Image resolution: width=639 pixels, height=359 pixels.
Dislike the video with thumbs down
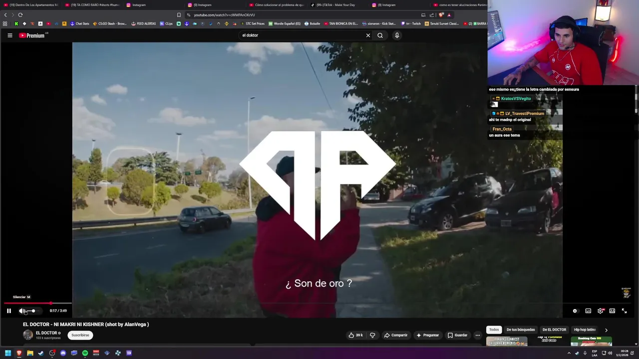pos(372,335)
